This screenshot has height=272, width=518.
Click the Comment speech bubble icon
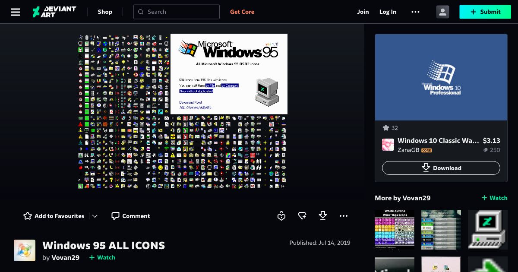(115, 215)
